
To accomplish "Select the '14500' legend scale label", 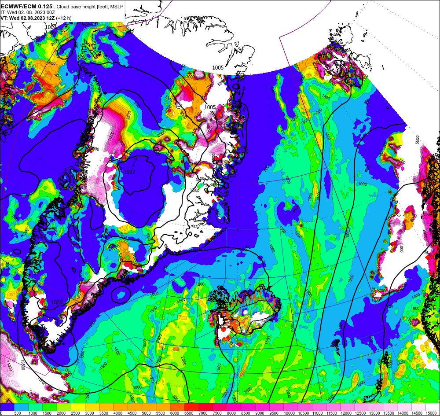I will [416, 413].
